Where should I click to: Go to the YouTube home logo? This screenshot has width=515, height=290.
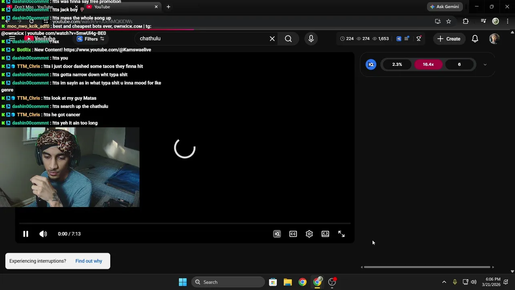click(39, 39)
